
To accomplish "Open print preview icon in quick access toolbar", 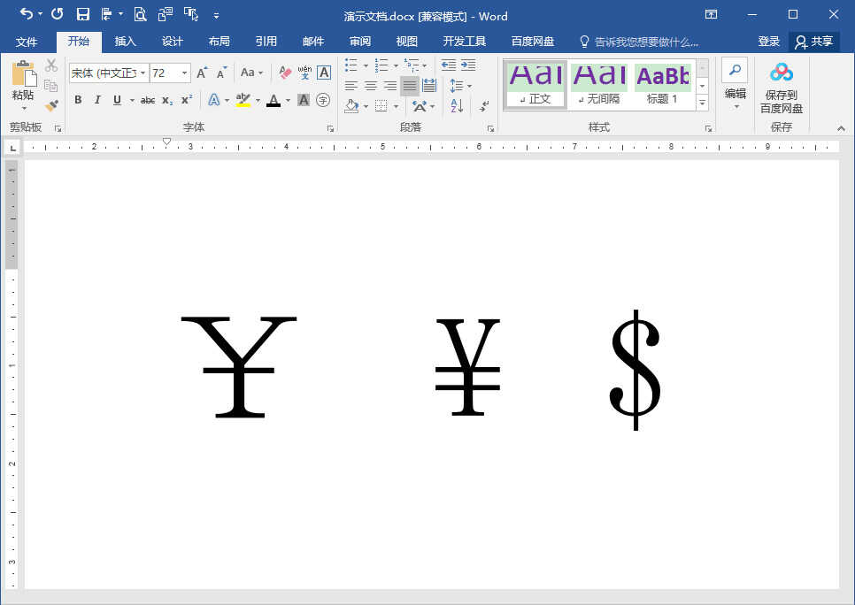I will click(141, 14).
